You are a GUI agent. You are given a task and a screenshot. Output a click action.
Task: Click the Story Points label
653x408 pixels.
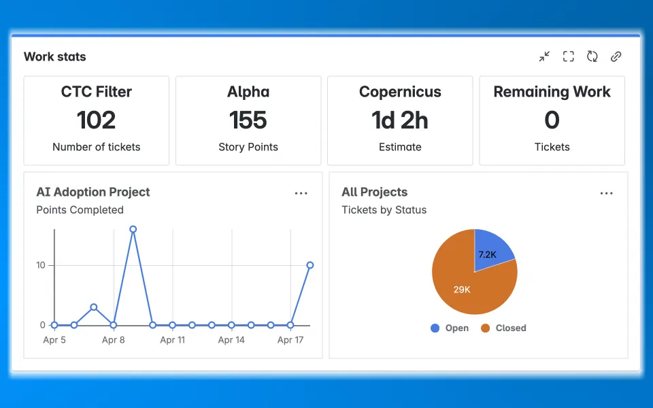coord(248,147)
